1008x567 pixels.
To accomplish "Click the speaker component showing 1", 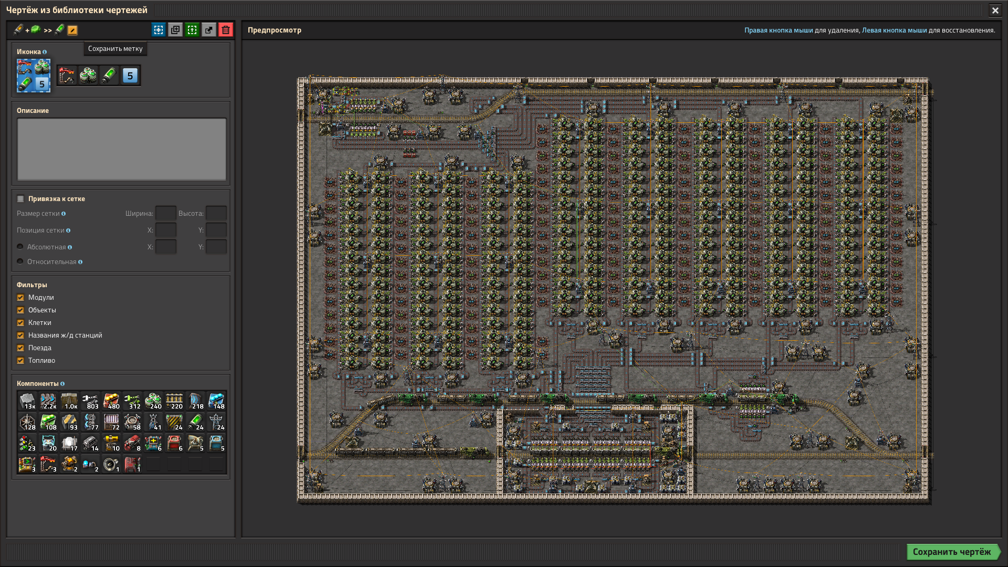I will (x=111, y=464).
